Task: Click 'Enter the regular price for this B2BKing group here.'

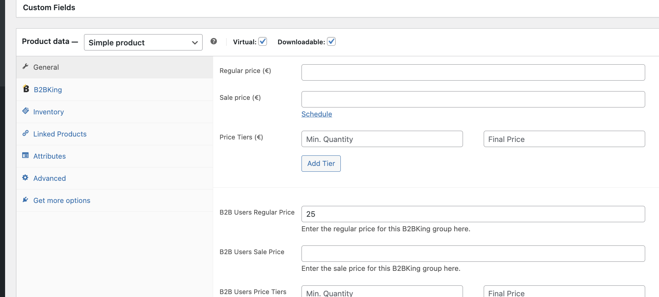Action: (386, 229)
